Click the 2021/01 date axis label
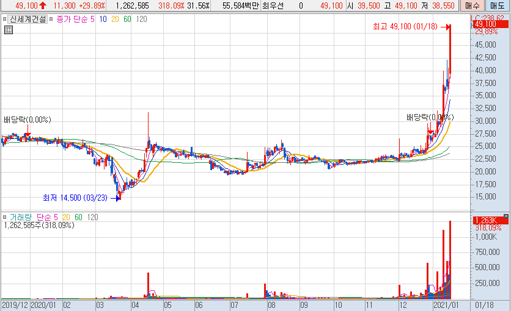The height and width of the screenshot is (311, 511). 446,306
